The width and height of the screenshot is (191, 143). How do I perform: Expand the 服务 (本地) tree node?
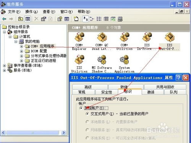click(4, 70)
